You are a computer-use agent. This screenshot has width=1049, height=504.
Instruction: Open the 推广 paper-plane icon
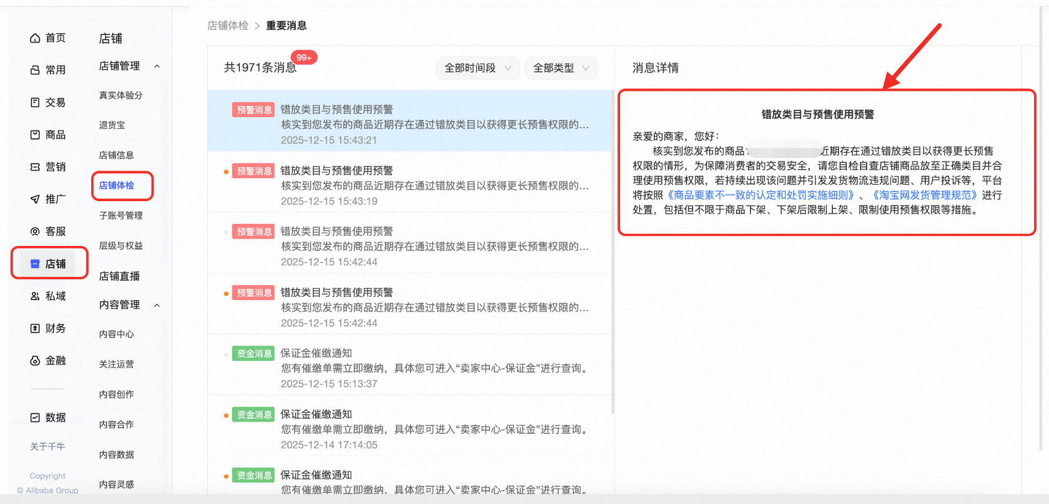pyautogui.click(x=35, y=199)
